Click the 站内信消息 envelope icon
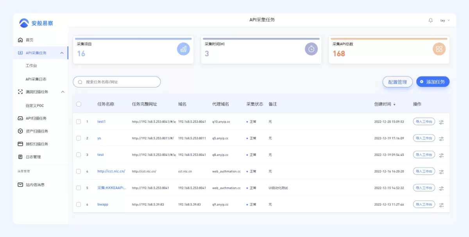Screen dimensions: 469x237 coord(20,184)
